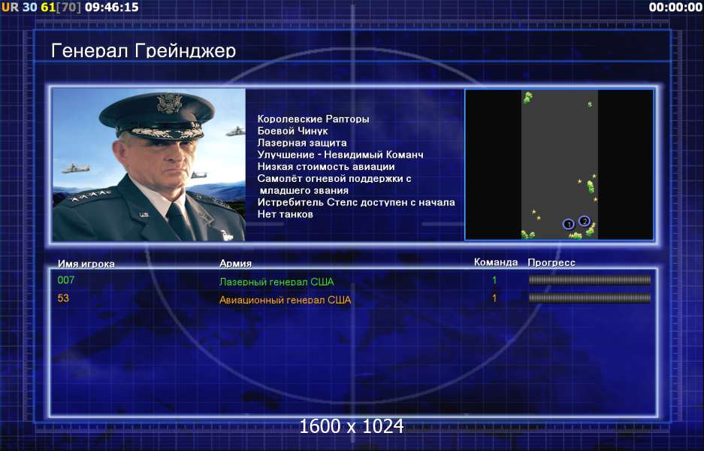Viewport: 704px width, 451px height.
Task: Select player name '53'
Action: click(63, 298)
